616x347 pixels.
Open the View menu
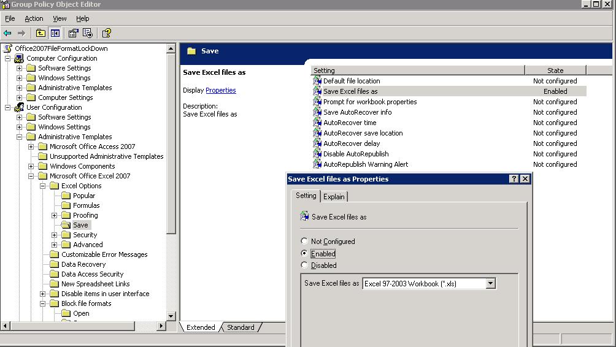[60, 18]
